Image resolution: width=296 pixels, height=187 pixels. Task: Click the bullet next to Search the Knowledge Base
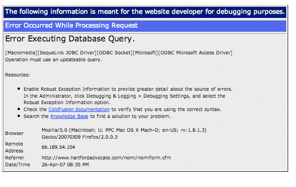[x=18, y=116]
